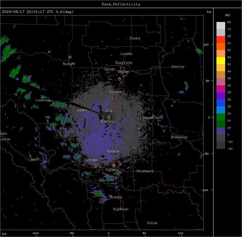Image resolution: width=242 pixels, height=237 pixels.
Task: Select the Stettler label
Action: (x=178, y=67)
